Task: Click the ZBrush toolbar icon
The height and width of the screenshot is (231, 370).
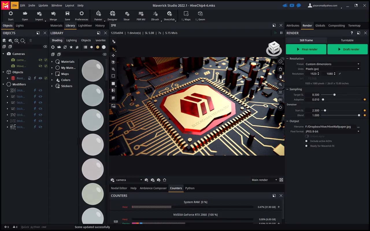Action: pyautogui.click(x=155, y=14)
